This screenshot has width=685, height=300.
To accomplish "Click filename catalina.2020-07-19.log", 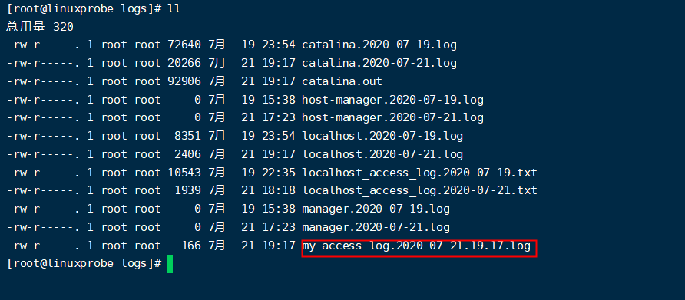I will [x=379, y=45].
